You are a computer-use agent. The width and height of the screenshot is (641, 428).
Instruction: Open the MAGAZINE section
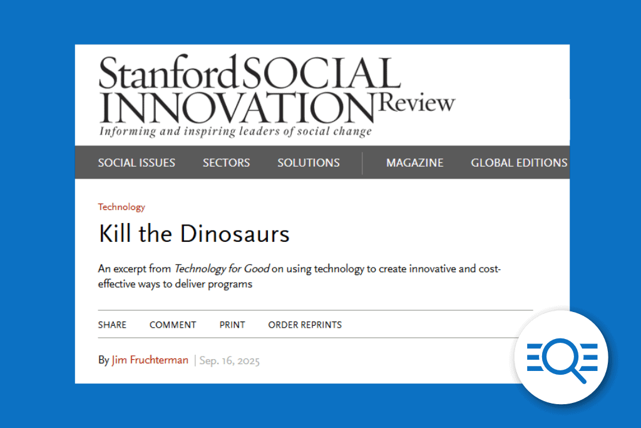pos(414,162)
